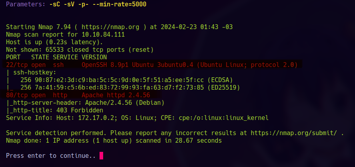Click the http-title 403 Forbidden line

tap(54, 110)
